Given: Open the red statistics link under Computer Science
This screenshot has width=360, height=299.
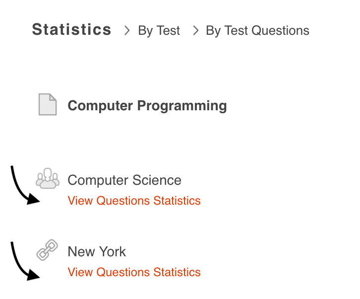Looking at the screenshot, I should [134, 201].
